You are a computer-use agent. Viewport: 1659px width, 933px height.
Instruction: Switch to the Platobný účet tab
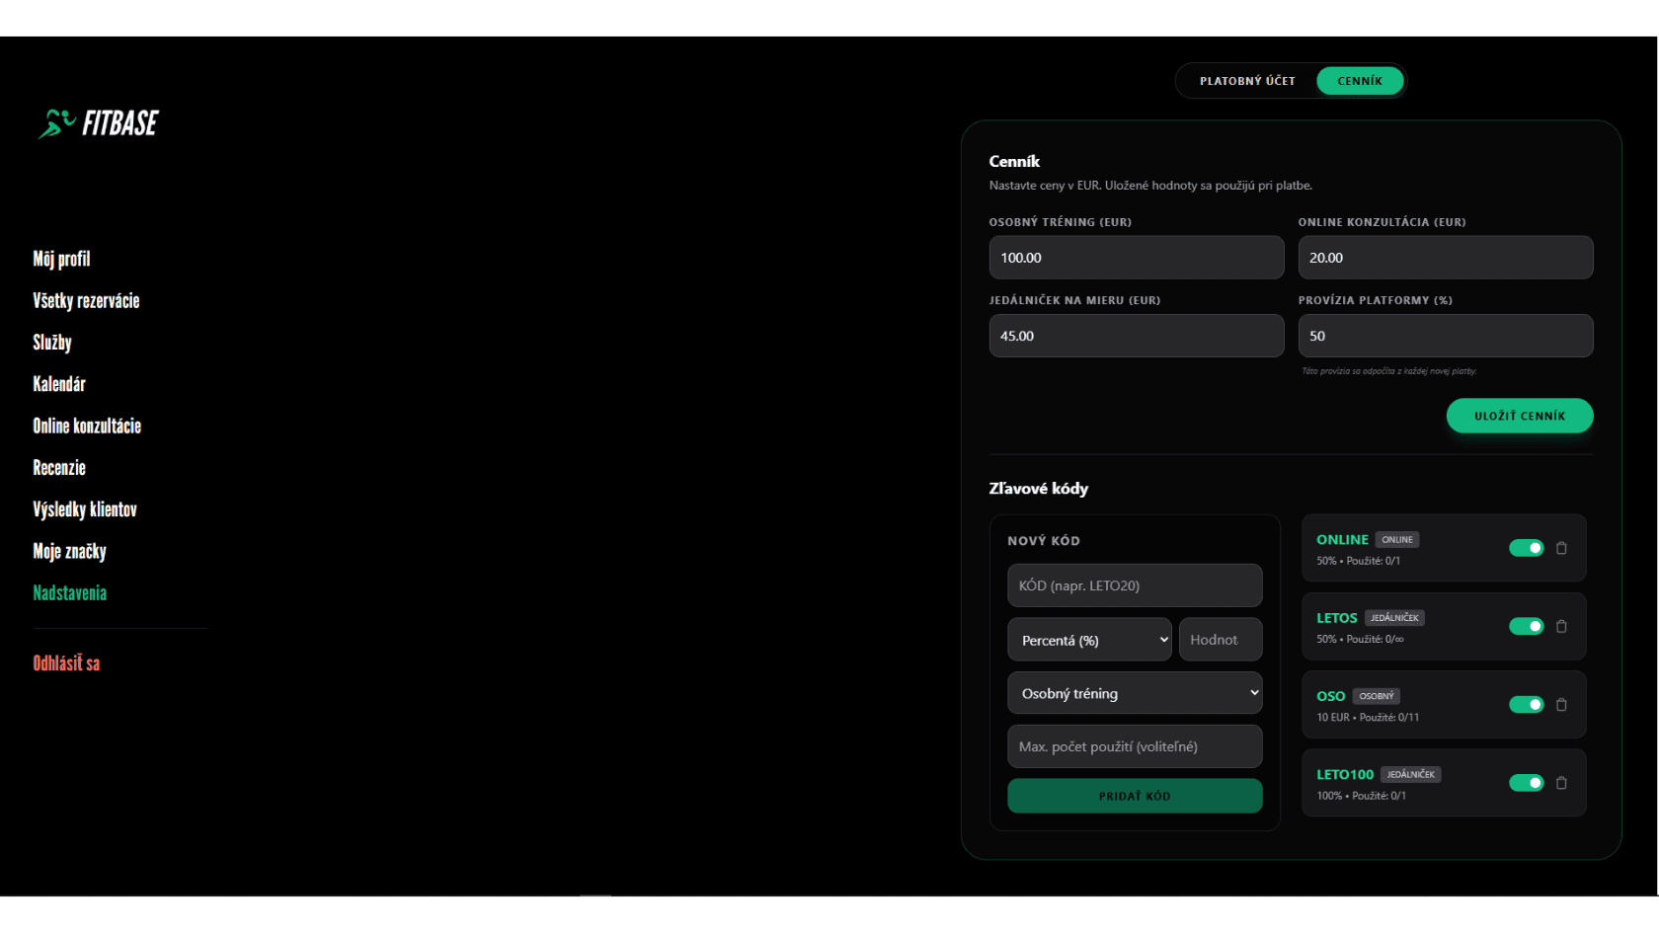(1247, 81)
